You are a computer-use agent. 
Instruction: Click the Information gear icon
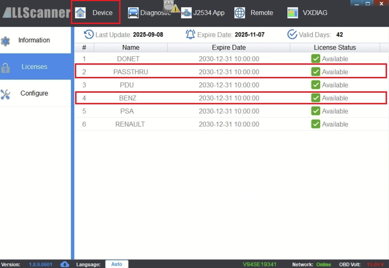5,41
